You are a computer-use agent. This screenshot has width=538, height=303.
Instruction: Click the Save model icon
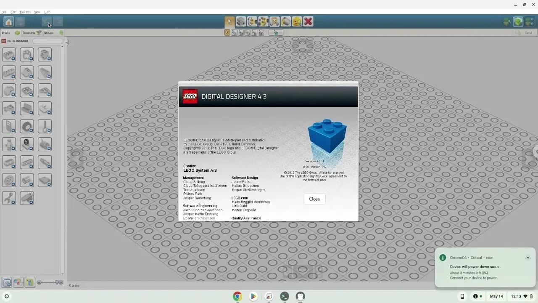point(20,21)
